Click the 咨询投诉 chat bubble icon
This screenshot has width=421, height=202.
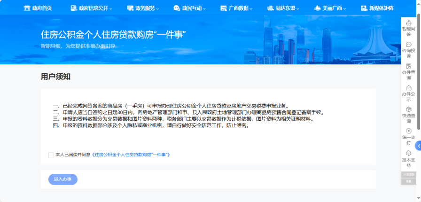tap(408, 45)
